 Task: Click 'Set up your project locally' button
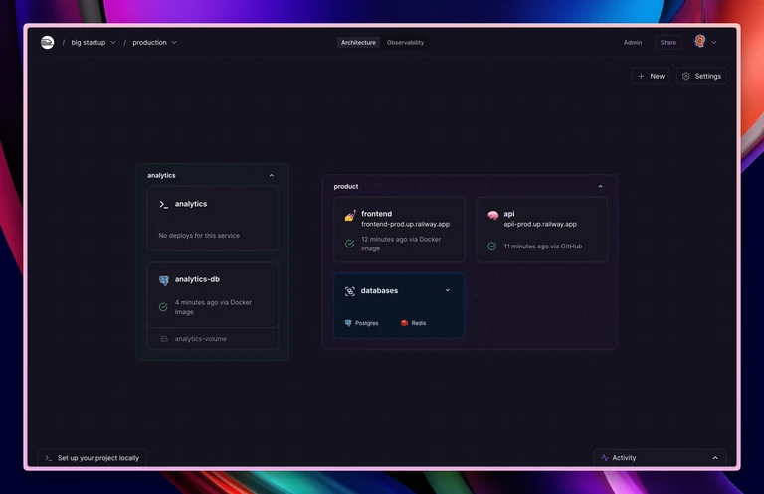point(92,458)
